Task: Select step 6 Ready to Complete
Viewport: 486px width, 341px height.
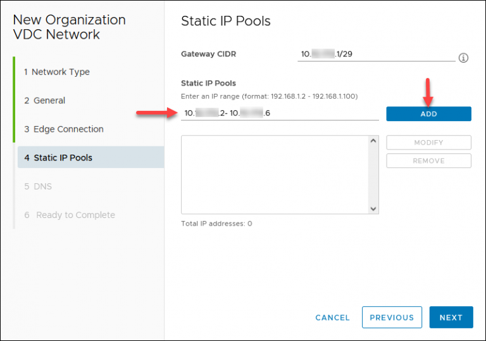Action: tap(75, 215)
